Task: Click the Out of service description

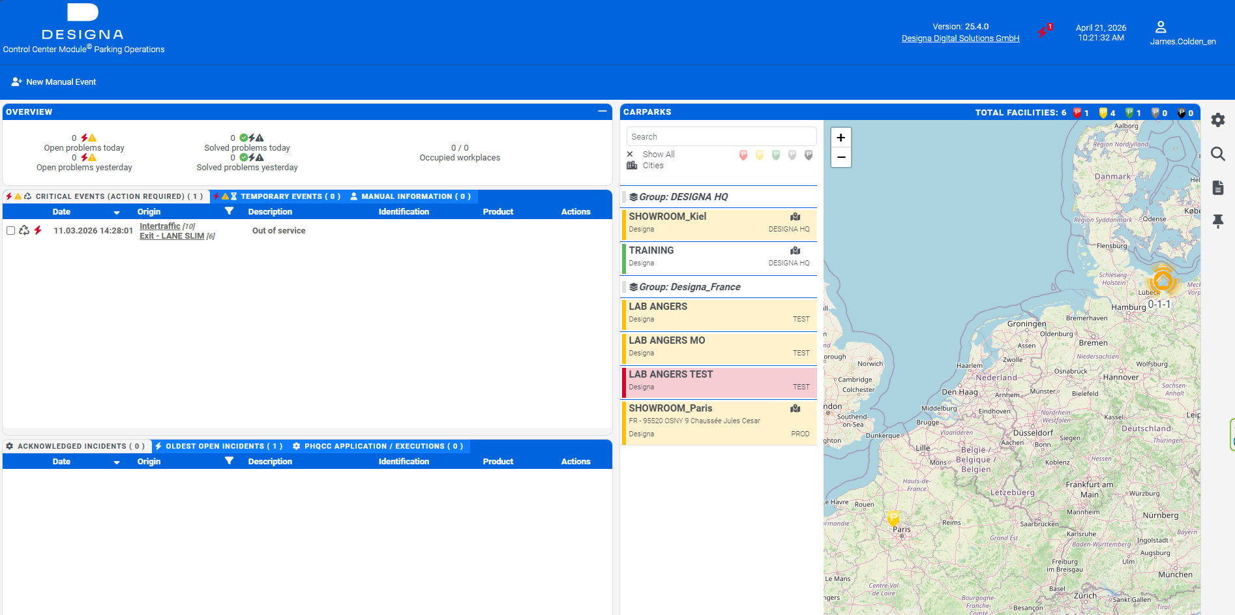Action: (x=278, y=231)
